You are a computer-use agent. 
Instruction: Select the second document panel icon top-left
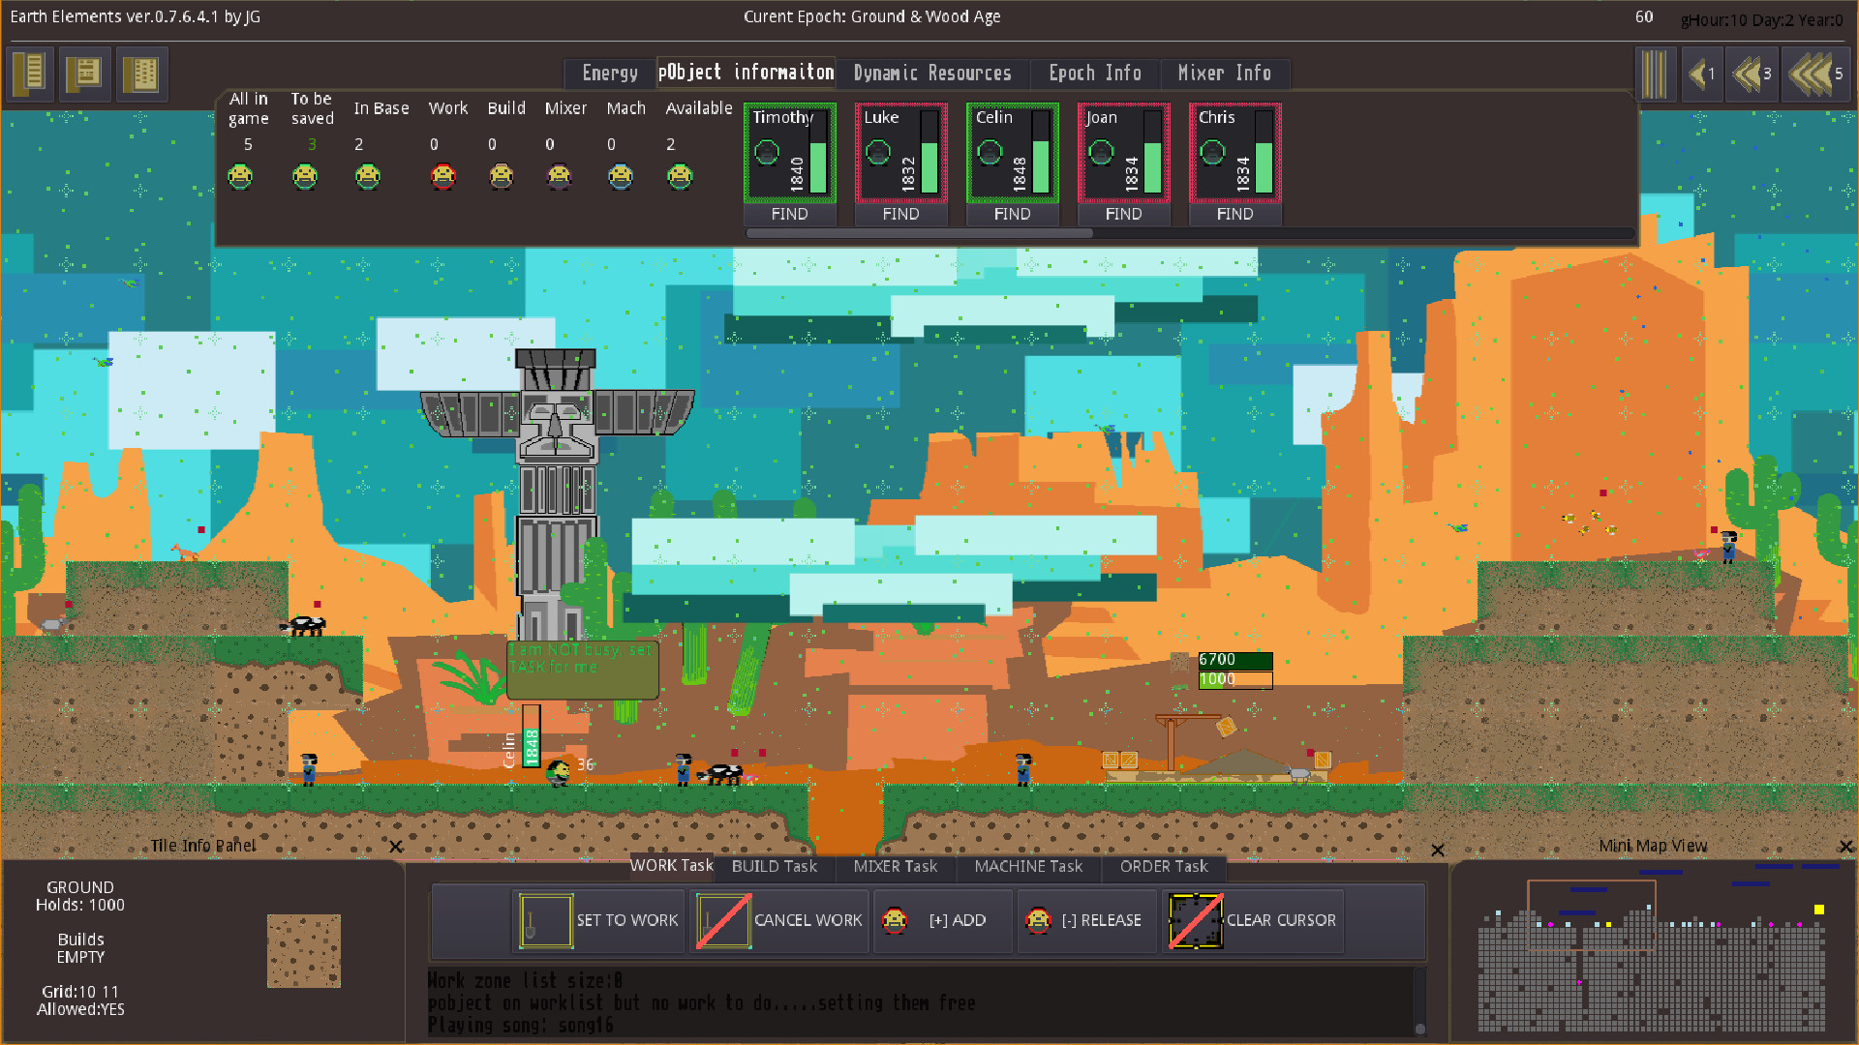click(x=85, y=74)
